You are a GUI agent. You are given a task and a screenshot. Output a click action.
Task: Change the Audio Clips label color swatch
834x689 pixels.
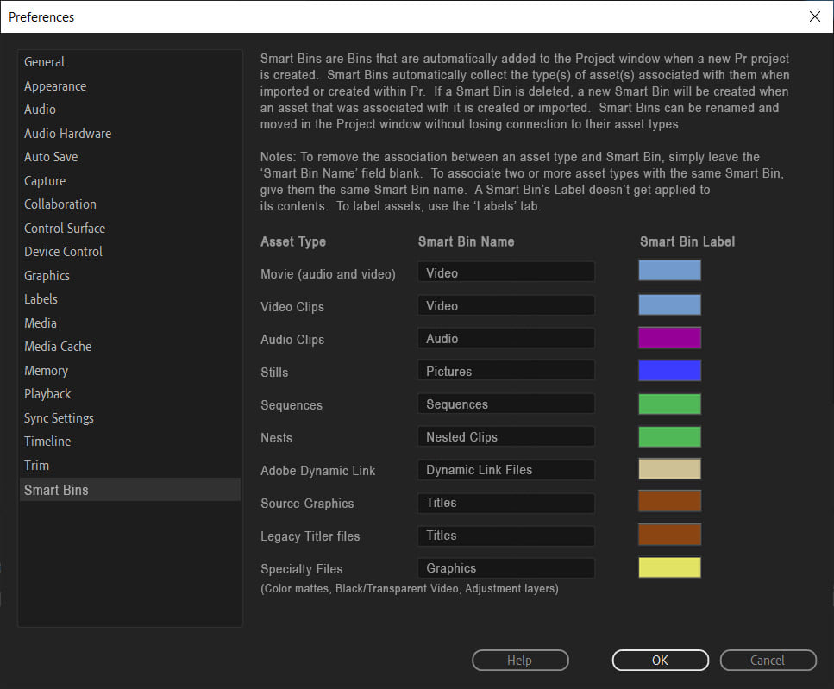669,337
